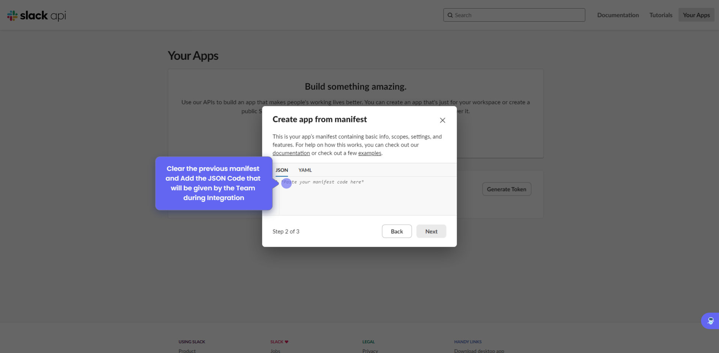Click into the top Search field
Screen dimensions: 719x353
517,15
